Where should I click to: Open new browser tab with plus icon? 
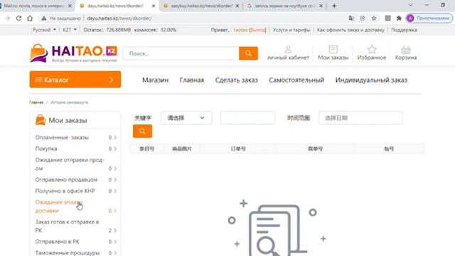click(x=334, y=6)
